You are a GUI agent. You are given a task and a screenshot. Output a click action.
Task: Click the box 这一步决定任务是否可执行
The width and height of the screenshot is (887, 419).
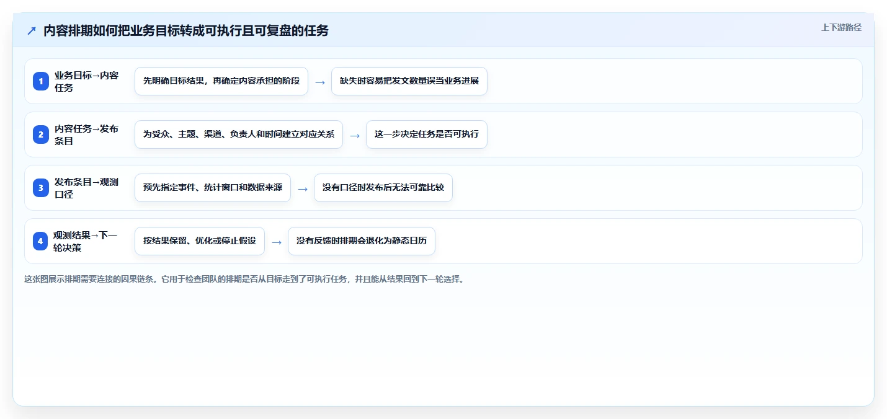(x=427, y=135)
